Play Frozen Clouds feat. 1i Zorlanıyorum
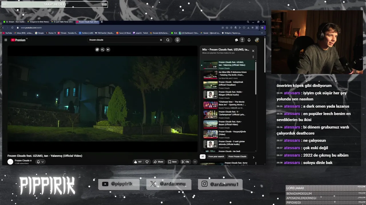This screenshot has width=366, height=205. pyautogui.click(x=229, y=114)
